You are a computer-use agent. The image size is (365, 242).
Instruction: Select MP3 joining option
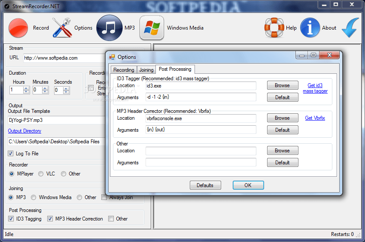pos(11,197)
